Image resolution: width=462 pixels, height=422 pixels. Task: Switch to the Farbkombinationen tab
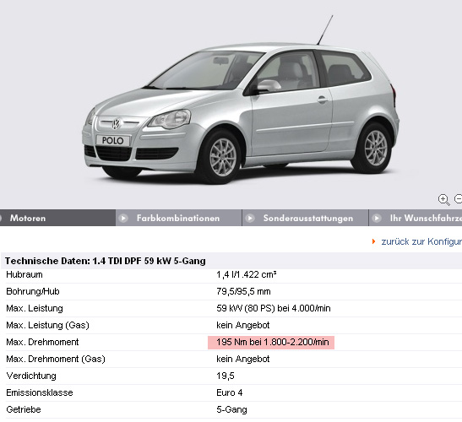(178, 218)
